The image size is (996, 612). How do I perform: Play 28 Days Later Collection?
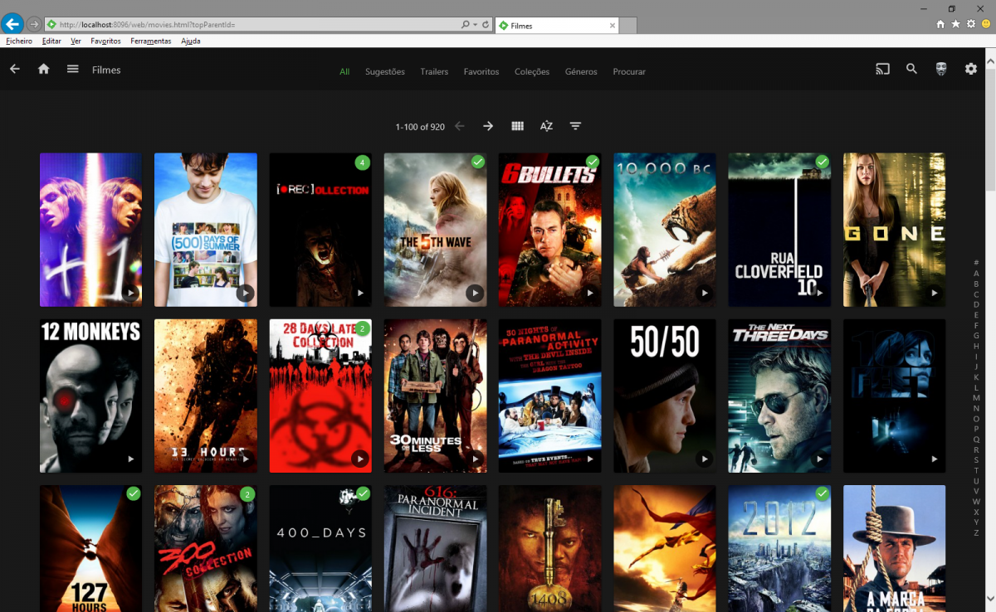click(359, 459)
